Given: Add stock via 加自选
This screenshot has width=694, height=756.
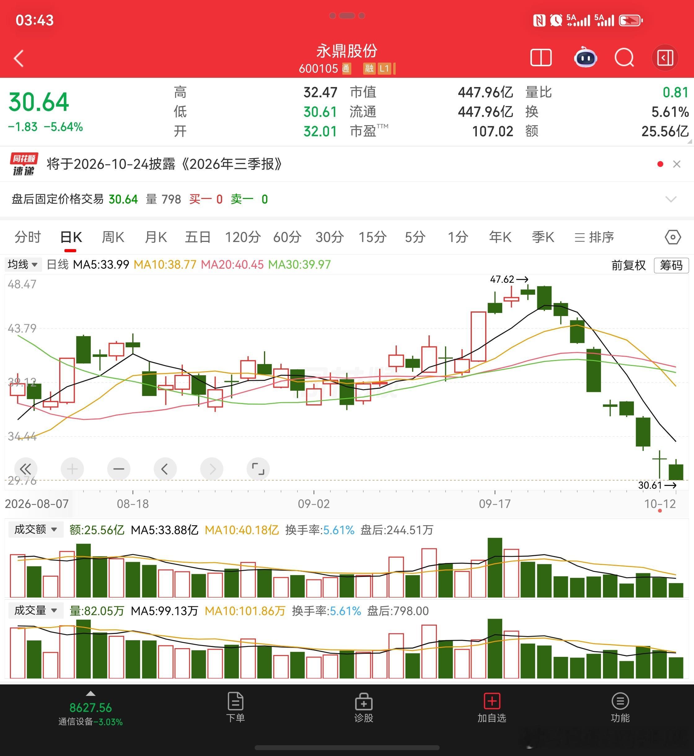Looking at the screenshot, I should tap(492, 708).
